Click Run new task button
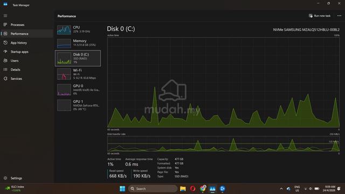 320,16
